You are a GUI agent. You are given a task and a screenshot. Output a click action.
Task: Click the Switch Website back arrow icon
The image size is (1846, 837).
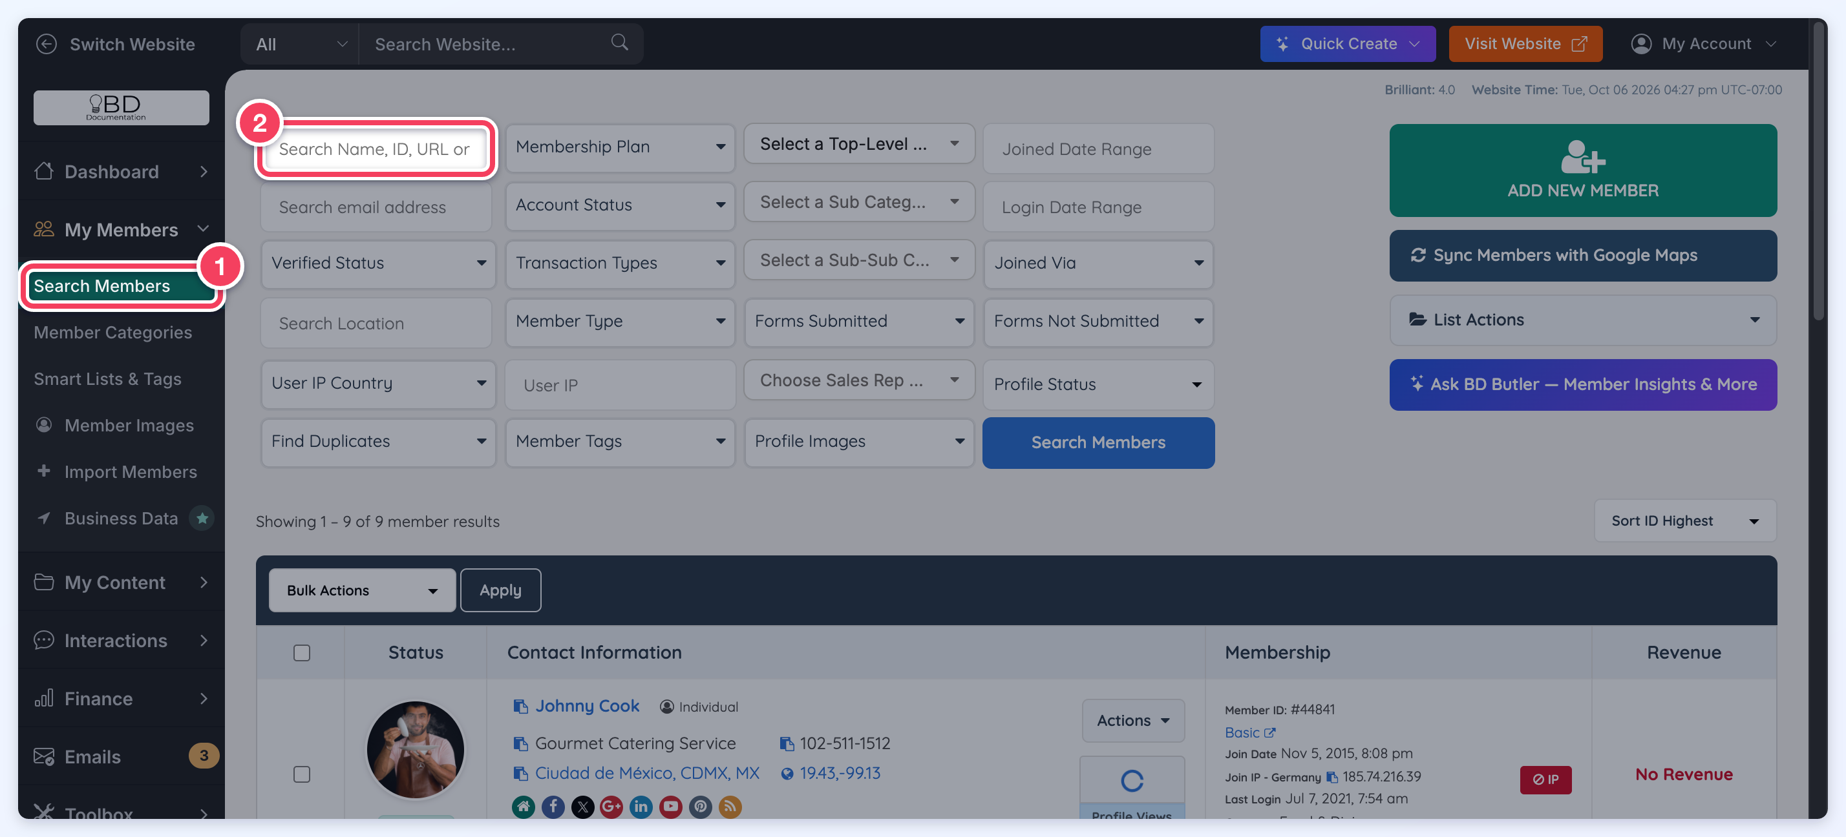pos(47,44)
